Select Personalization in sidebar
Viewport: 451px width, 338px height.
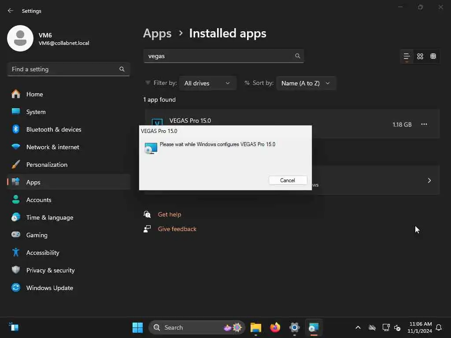click(68, 165)
